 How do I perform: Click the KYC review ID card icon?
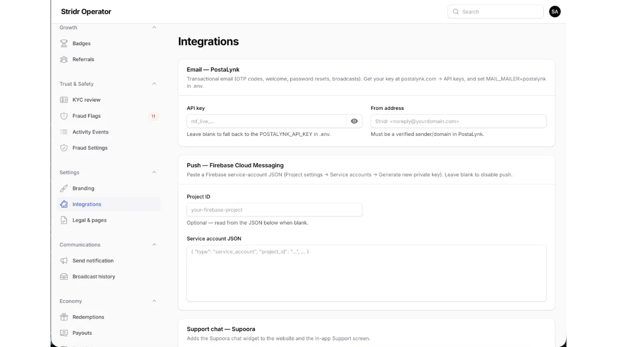pos(64,100)
